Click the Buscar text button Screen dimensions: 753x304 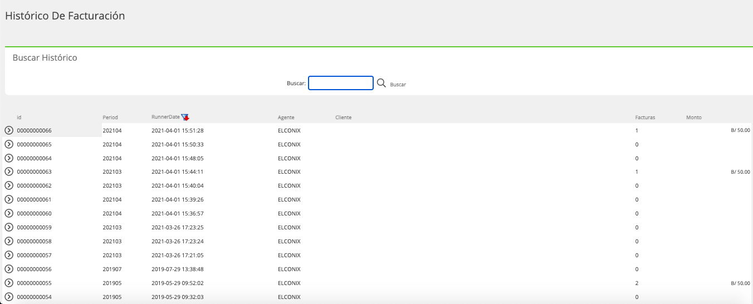click(398, 85)
